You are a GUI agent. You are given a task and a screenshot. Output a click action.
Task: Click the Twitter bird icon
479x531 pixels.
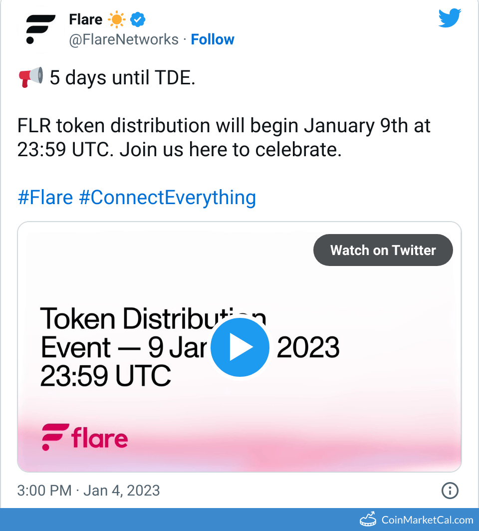[x=449, y=18]
